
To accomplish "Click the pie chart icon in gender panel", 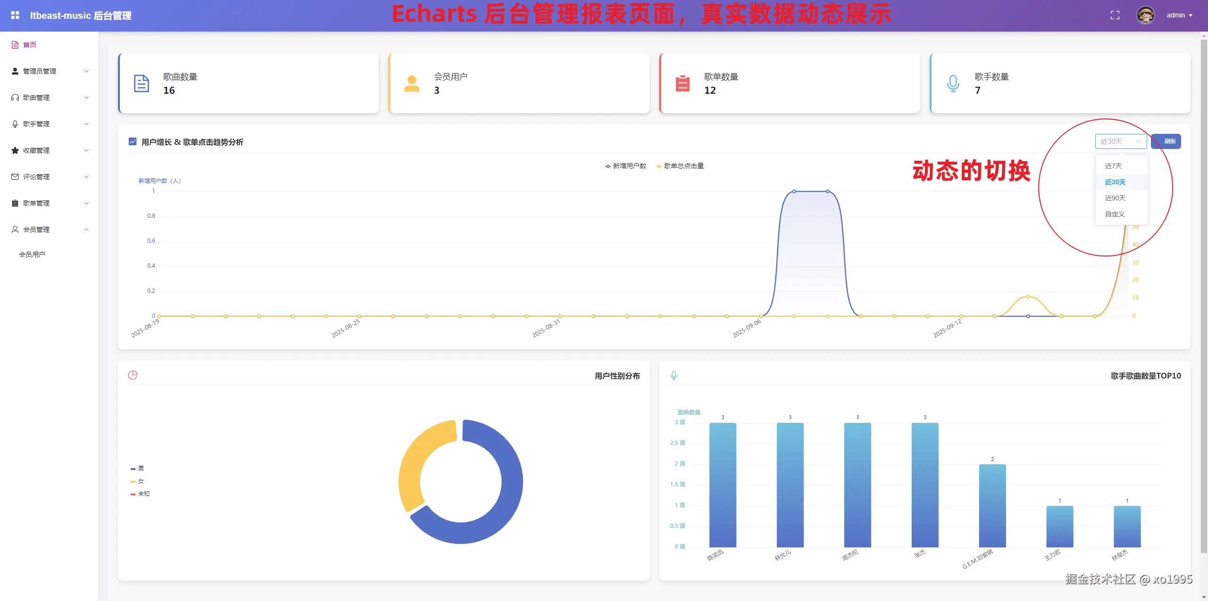I will click(x=133, y=375).
